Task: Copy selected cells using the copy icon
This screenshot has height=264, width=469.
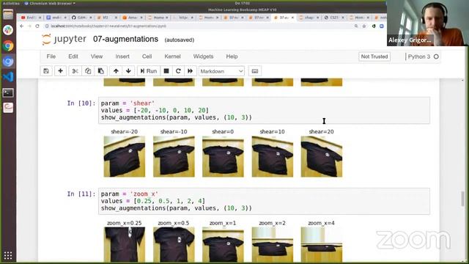Action: click(x=88, y=71)
